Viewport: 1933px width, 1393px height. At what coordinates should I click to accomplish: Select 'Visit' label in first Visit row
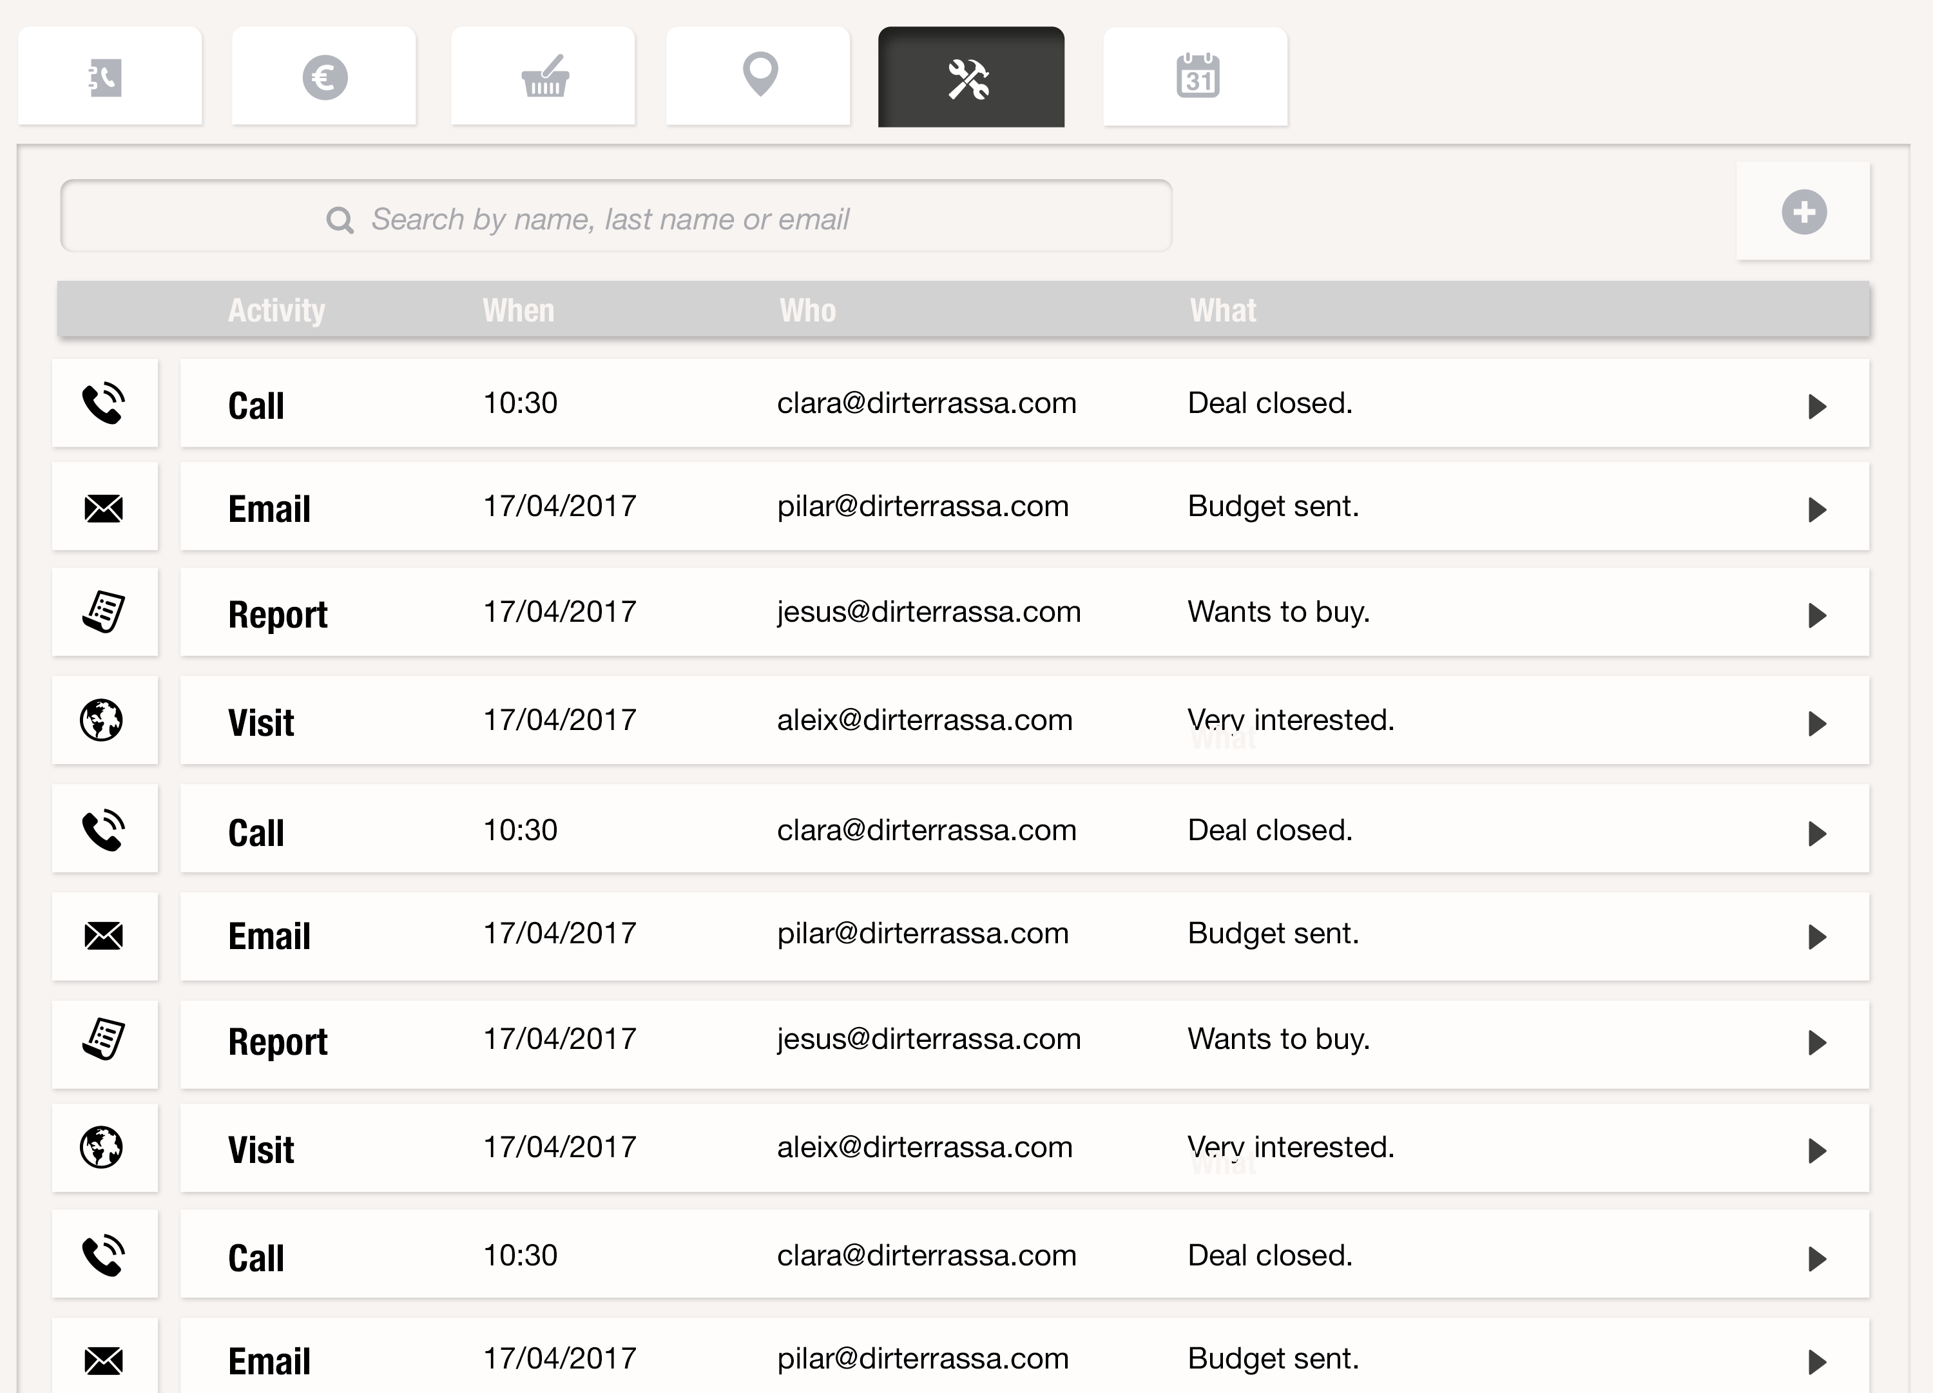pyautogui.click(x=261, y=723)
